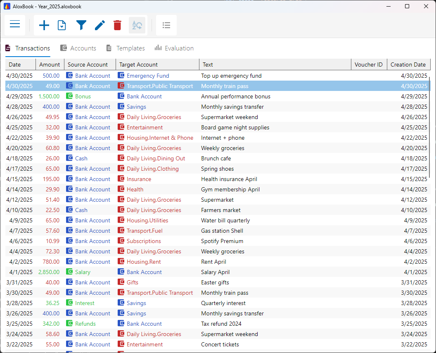This screenshot has width=436, height=353.
Task: Sort transactions by the Amount column header
Action: (50, 64)
